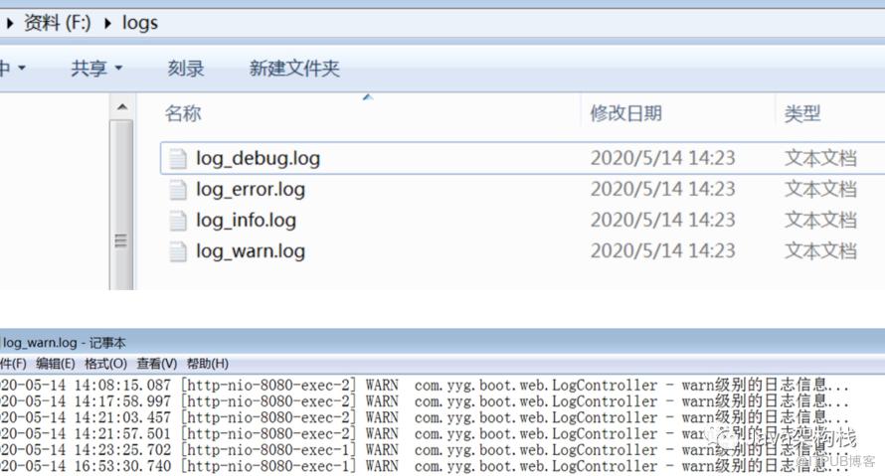
Task: Click the 资料 (F:) breadcrumb
Action: [58, 23]
